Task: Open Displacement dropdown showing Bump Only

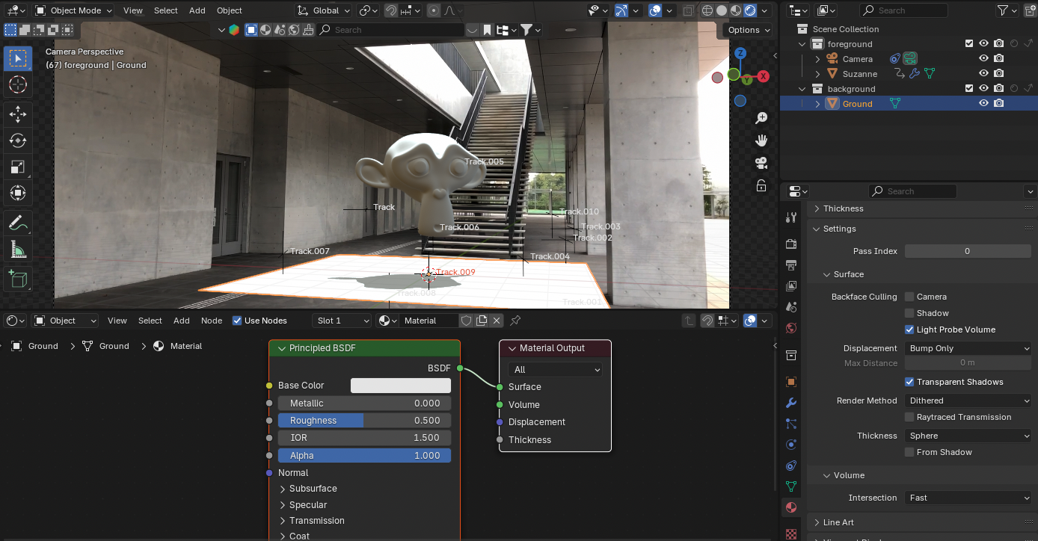Action: 968,348
